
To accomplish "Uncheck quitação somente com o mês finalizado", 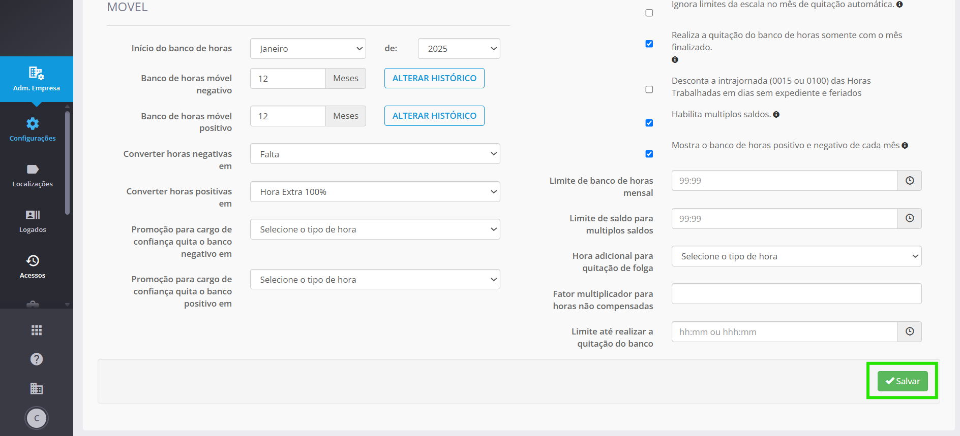I will click(x=649, y=44).
